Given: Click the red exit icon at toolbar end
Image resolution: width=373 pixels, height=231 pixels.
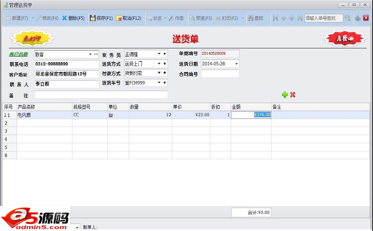Looking at the screenshot, I should (366, 18).
